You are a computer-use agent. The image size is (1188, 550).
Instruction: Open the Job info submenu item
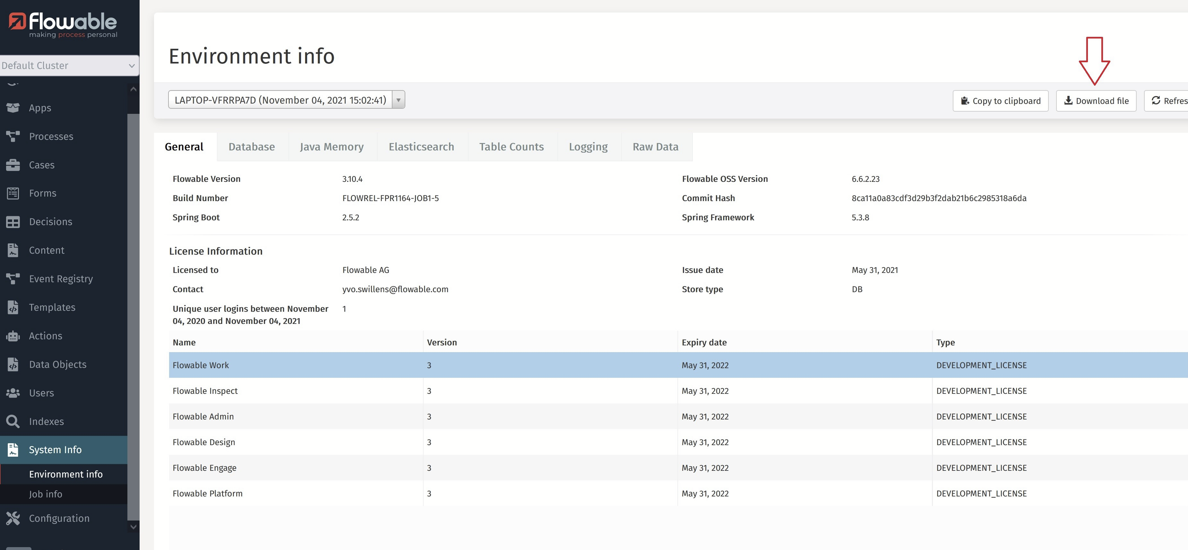(x=46, y=494)
